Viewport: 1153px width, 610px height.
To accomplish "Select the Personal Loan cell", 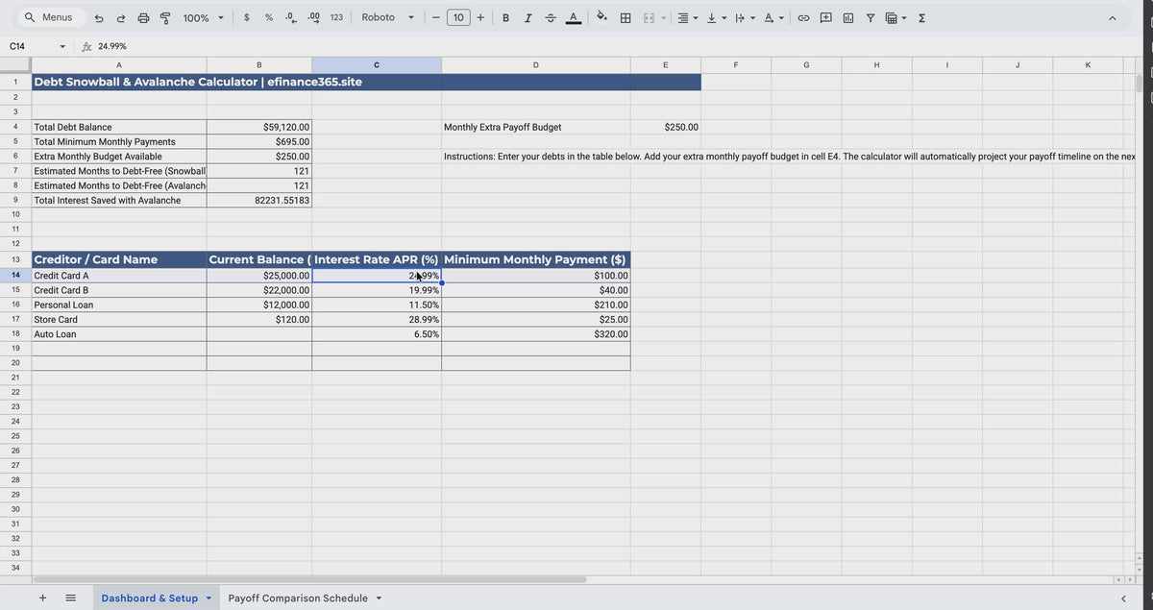I will click(119, 305).
